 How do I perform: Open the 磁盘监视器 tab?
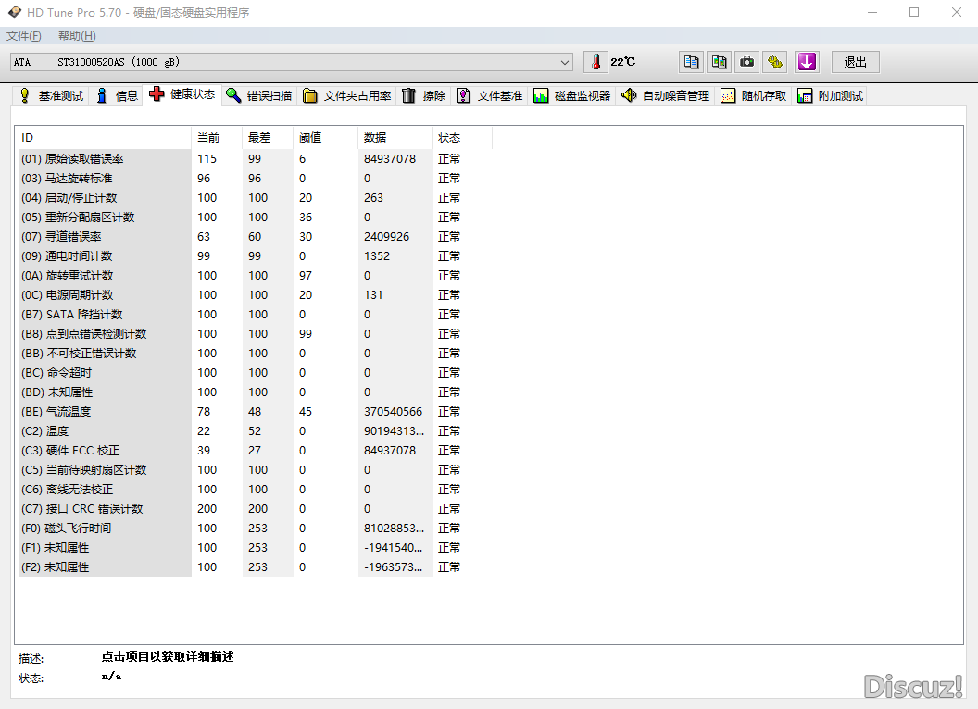[573, 95]
